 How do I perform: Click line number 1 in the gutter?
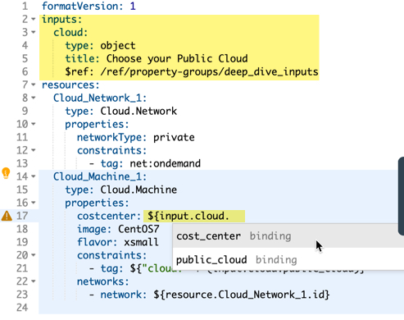point(25,6)
